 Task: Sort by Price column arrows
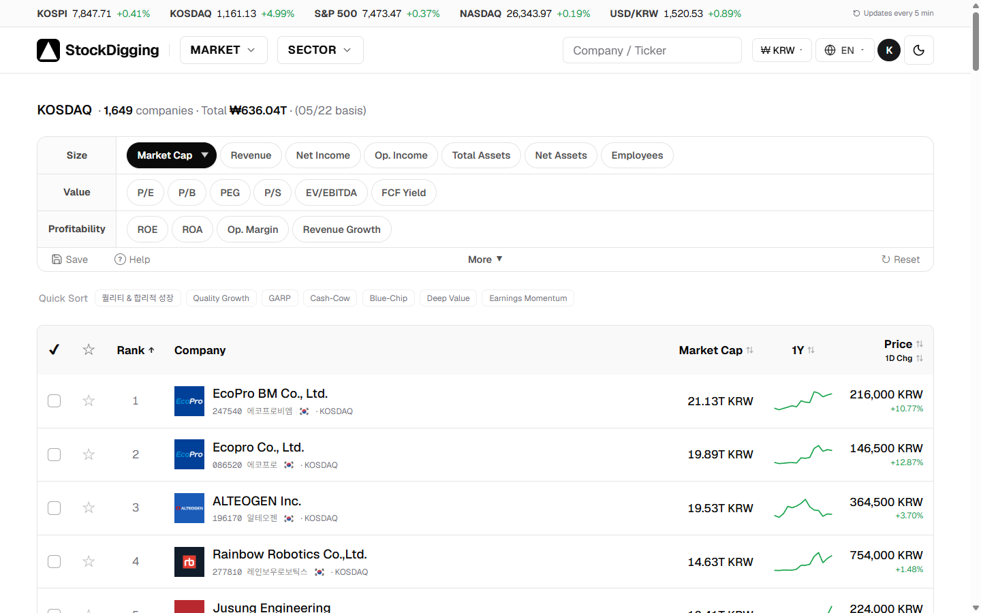[920, 344]
